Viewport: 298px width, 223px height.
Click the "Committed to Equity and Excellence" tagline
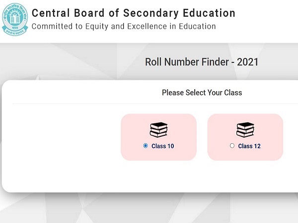click(x=124, y=26)
